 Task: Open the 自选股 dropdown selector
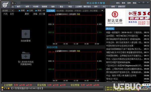[x=8, y=11]
